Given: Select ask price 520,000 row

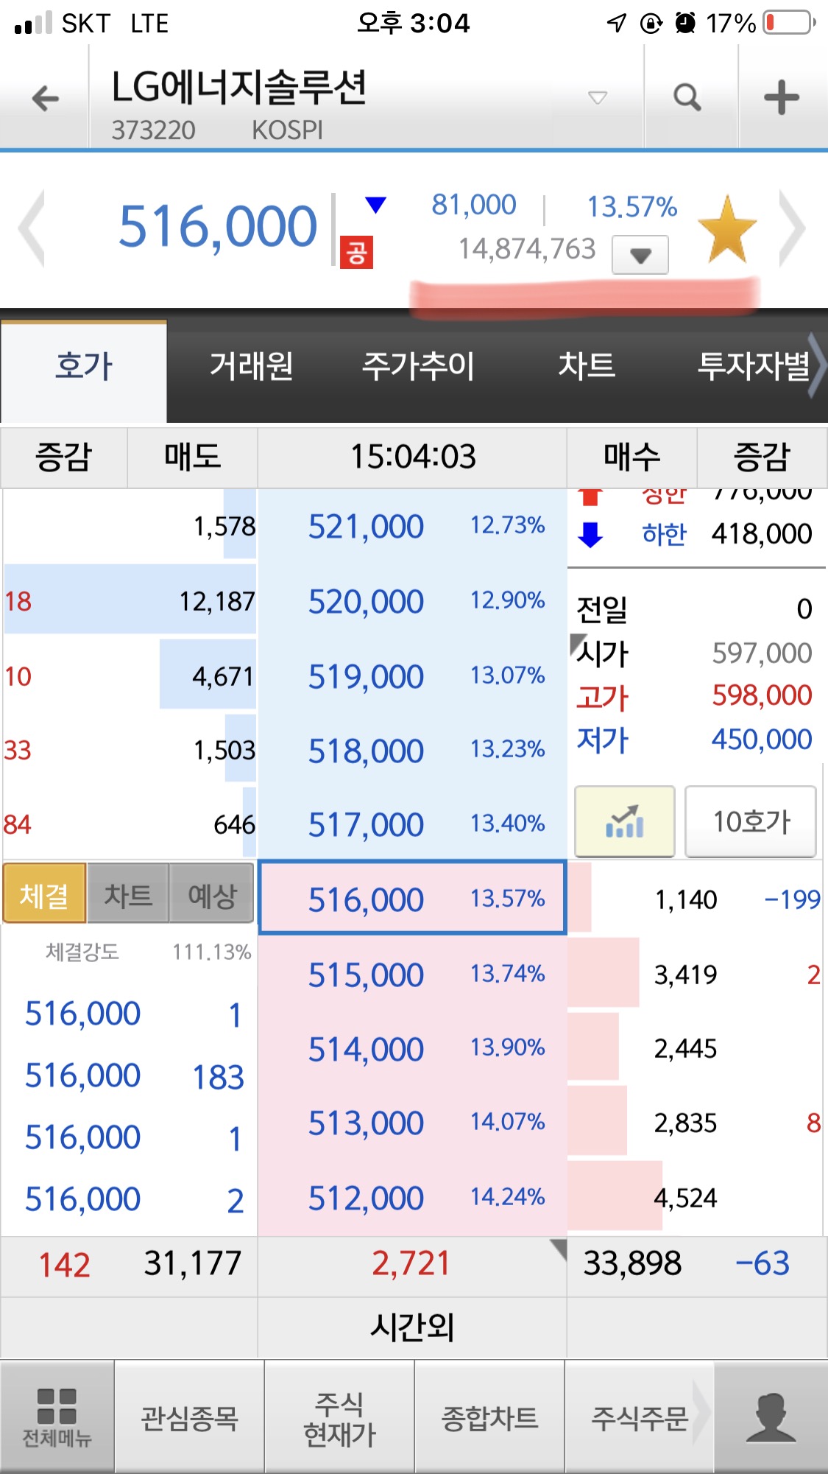Looking at the screenshot, I should [412, 601].
